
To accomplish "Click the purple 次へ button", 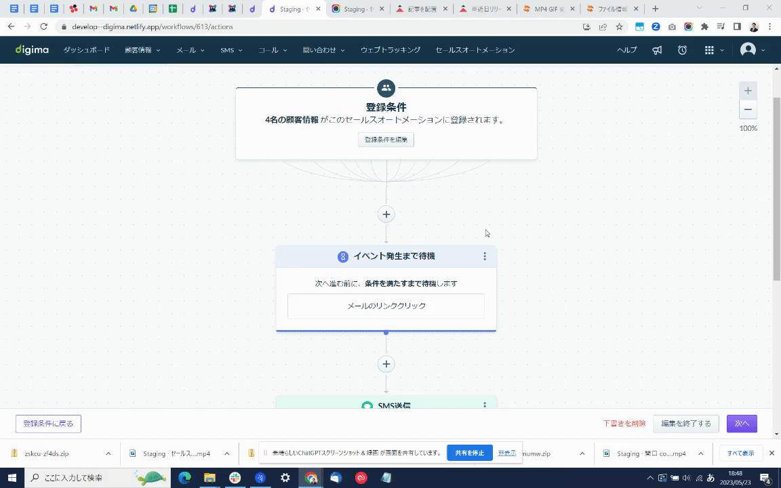I will [x=742, y=424].
